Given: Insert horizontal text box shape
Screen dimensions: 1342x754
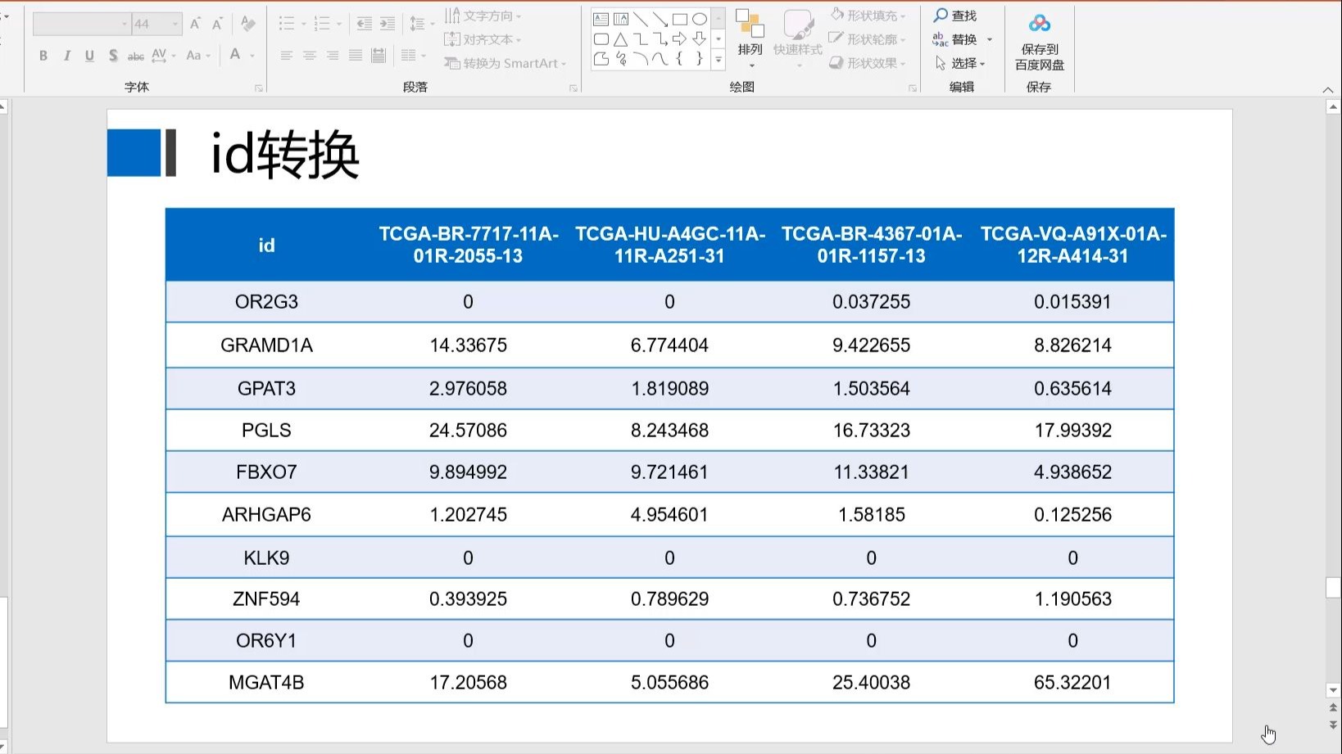Looking at the screenshot, I should (601, 19).
